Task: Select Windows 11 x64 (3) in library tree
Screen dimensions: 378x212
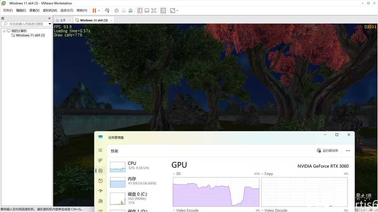Action: [30, 35]
